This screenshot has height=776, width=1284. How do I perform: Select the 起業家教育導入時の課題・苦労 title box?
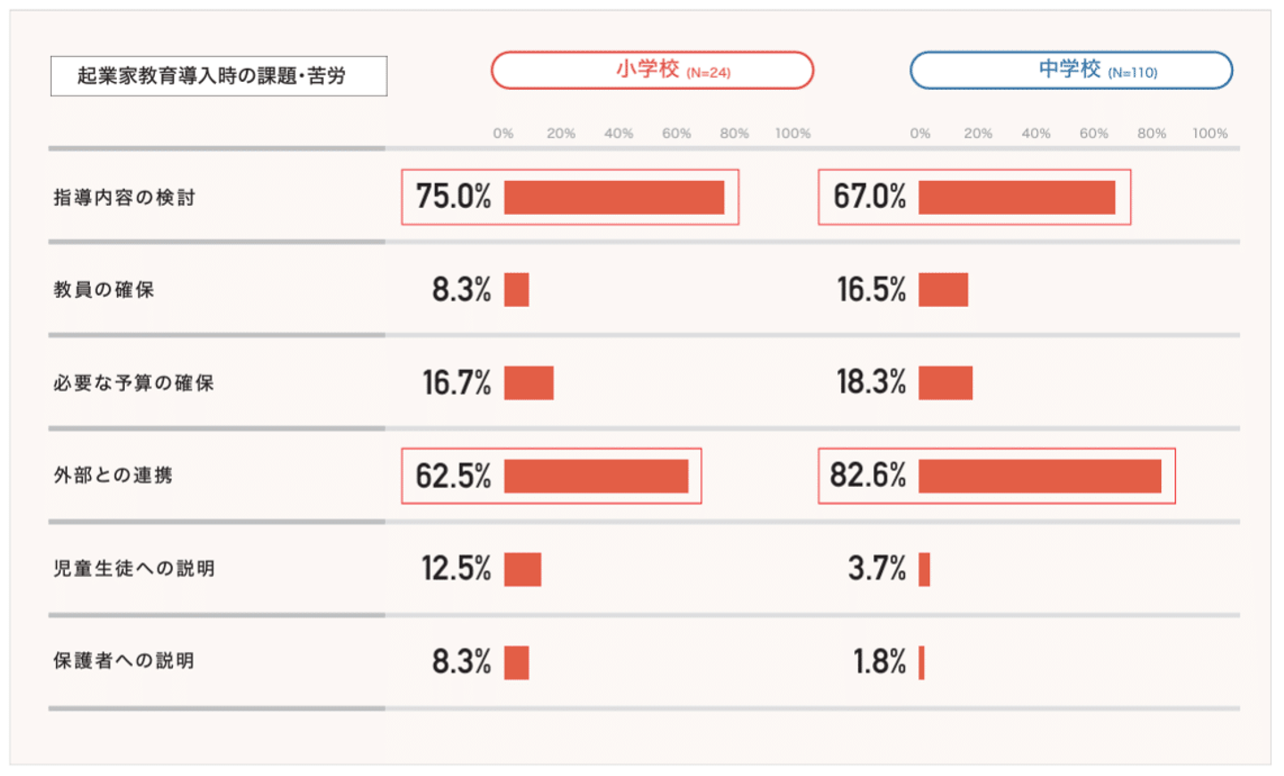[x=218, y=76]
